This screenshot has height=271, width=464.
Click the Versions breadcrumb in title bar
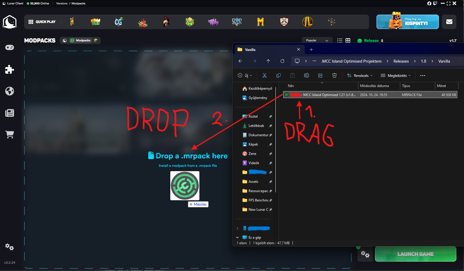(62, 3)
